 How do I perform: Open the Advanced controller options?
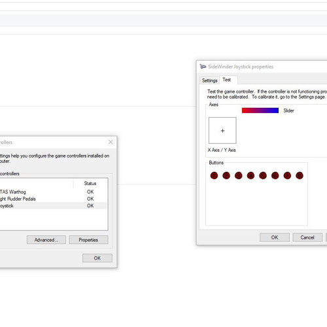point(46,240)
